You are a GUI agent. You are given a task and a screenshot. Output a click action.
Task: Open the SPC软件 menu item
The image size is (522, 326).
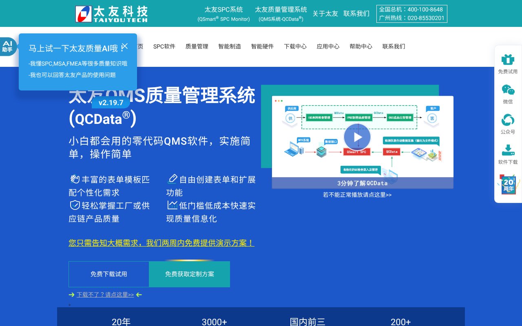coord(164,46)
